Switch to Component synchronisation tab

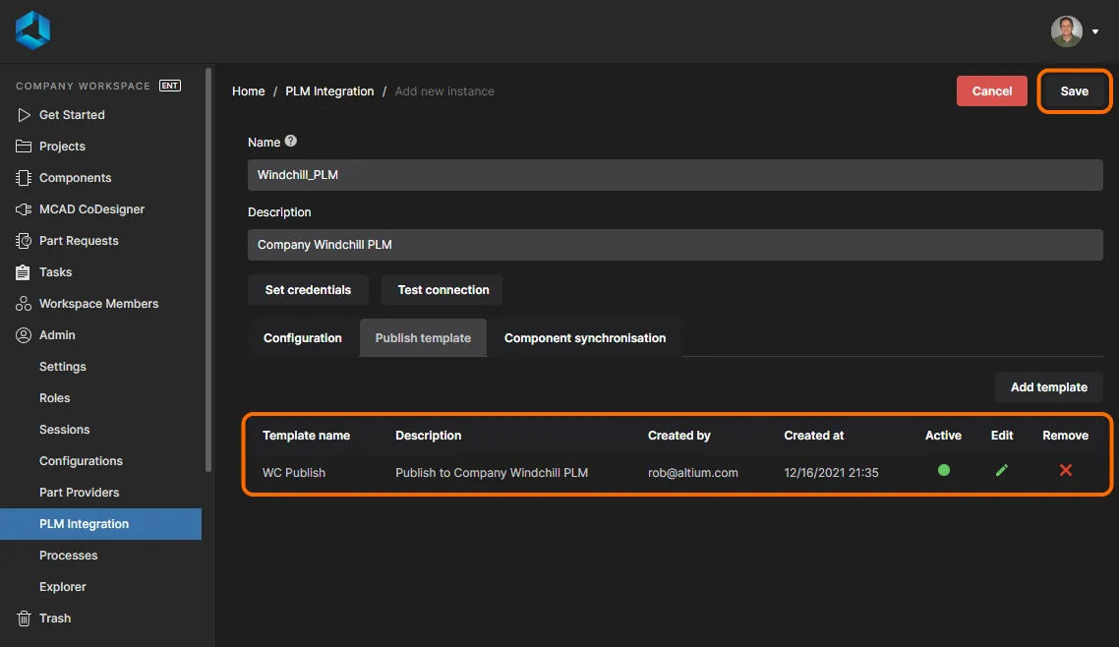(585, 338)
